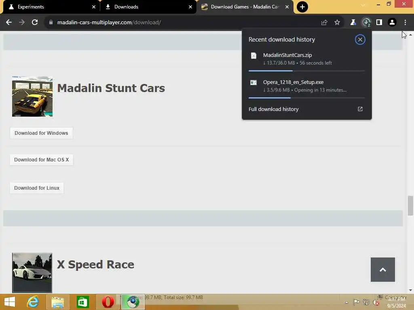Open Opera browser from taskbar
Viewport: 414px width, 310px height.
108,302
